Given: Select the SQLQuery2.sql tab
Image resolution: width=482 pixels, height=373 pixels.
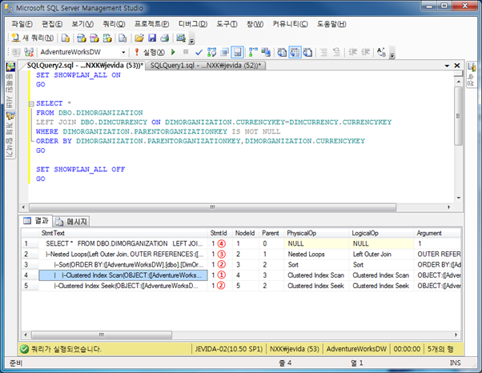Looking at the screenshot, I should click(x=85, y=66).
